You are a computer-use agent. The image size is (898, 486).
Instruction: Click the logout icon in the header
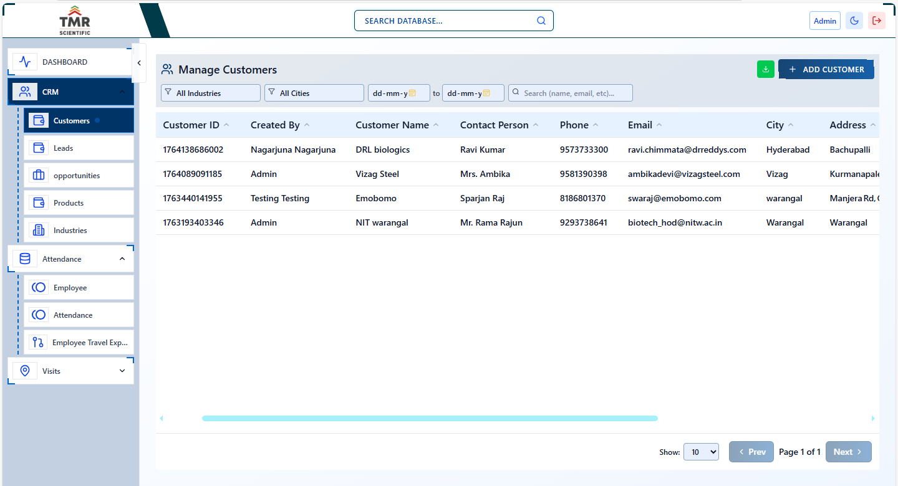877,21
